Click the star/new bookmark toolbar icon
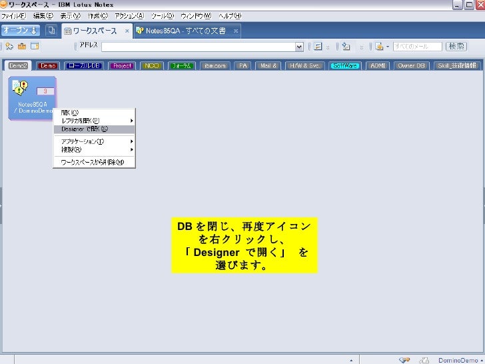The image size is (485, 364). coord(9,47)
